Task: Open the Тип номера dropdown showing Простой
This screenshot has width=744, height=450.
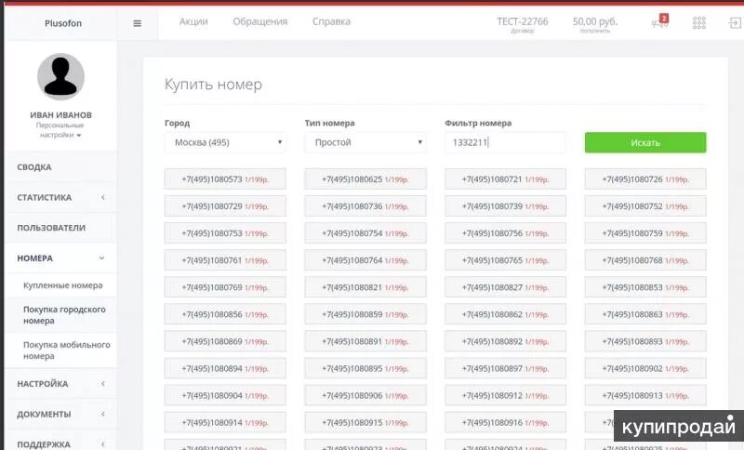Action: click(365, 142)
